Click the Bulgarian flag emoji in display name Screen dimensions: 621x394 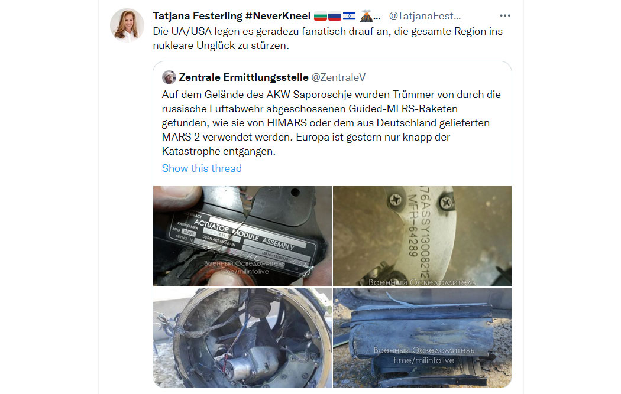(x=321, y=17)
